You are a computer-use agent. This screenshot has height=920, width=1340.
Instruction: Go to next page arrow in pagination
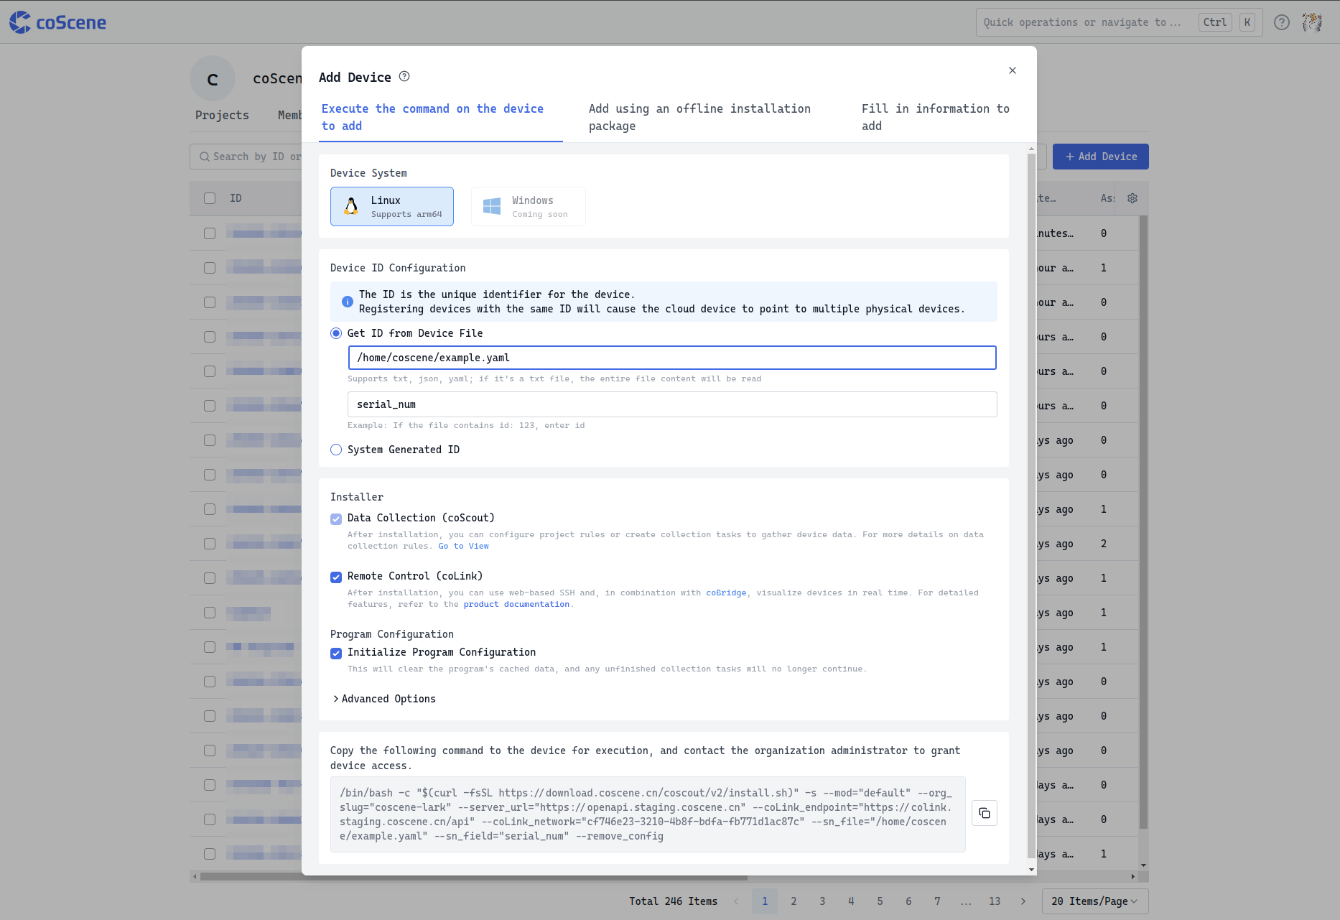(1023, 901)
